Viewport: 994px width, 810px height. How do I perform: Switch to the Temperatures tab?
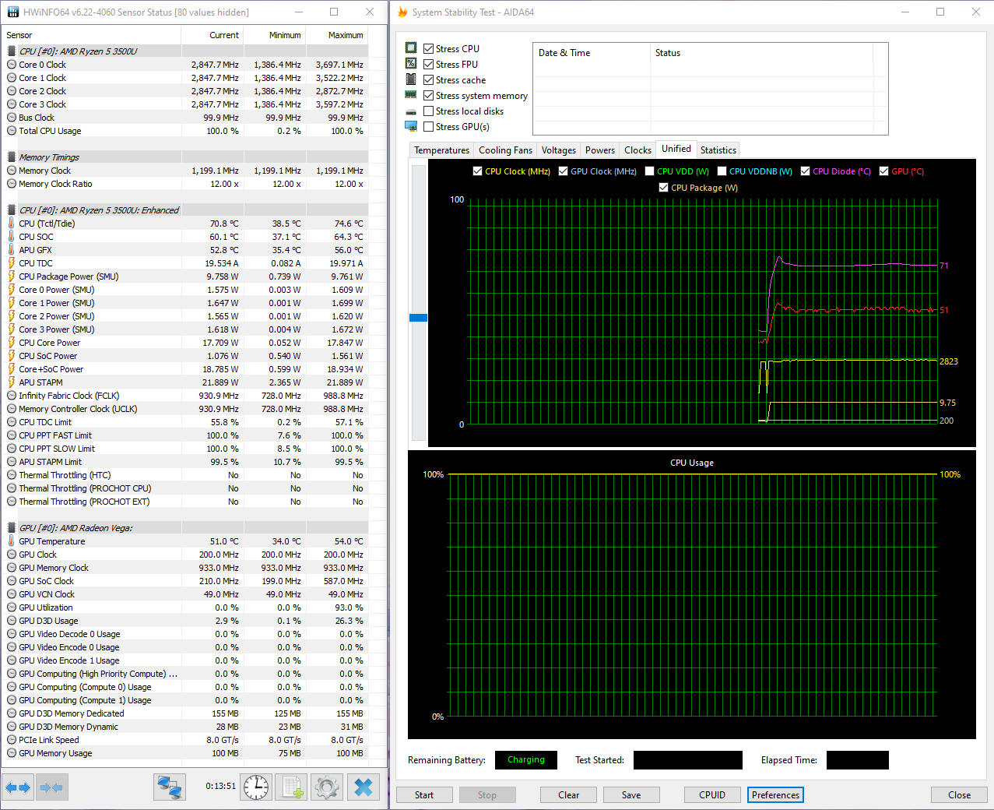tap(441, 150)
